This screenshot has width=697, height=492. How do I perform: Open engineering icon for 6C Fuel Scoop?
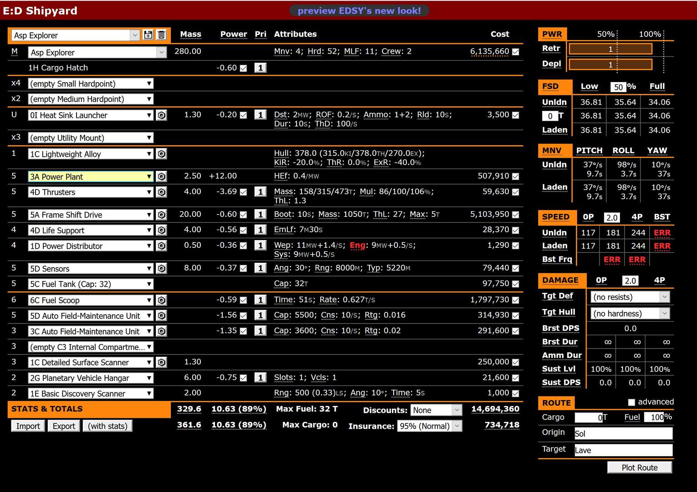click(161, 300)
